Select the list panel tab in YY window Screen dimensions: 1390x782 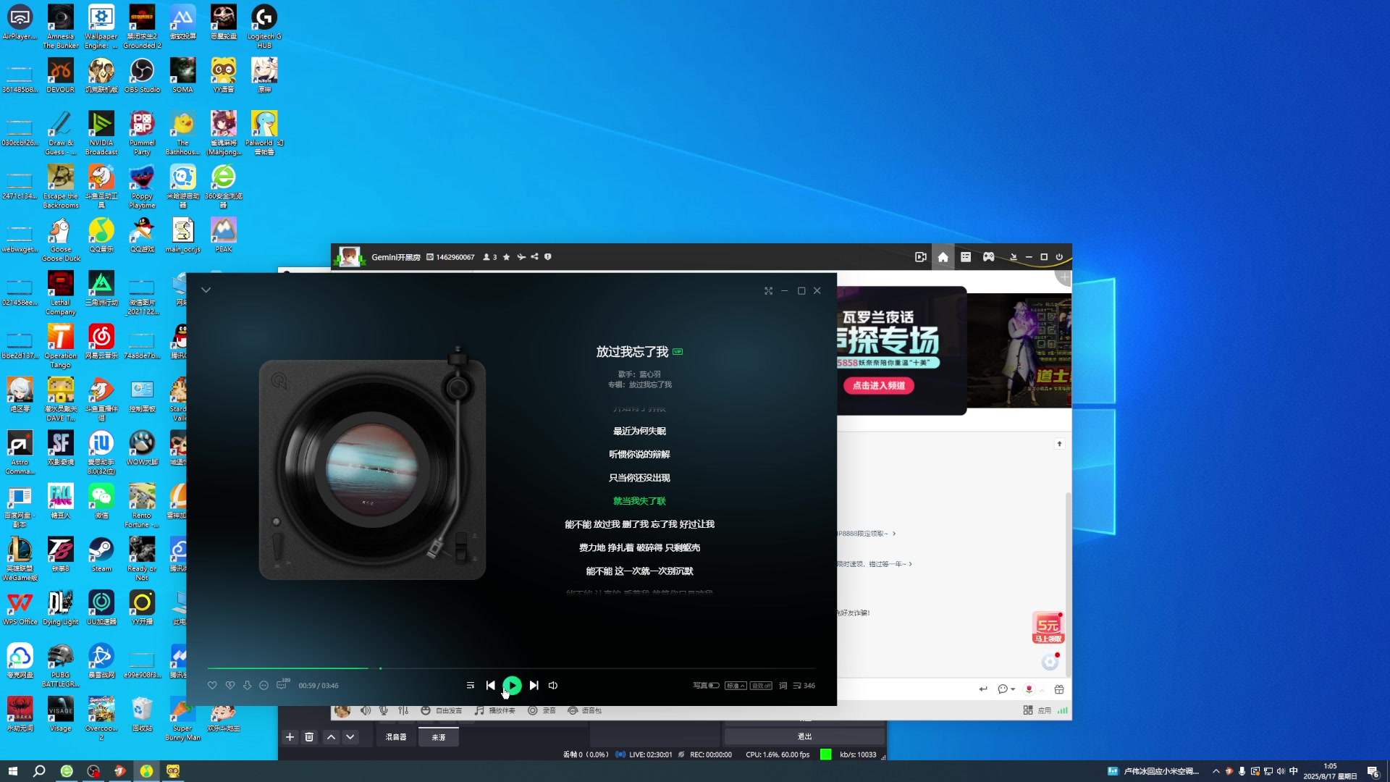[x=966, y=257]
